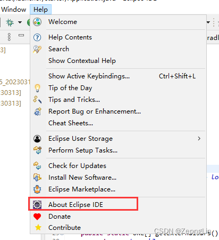Open Tips and Tricks
Viewport: 219px width, 240px height.
pos(118,100)
